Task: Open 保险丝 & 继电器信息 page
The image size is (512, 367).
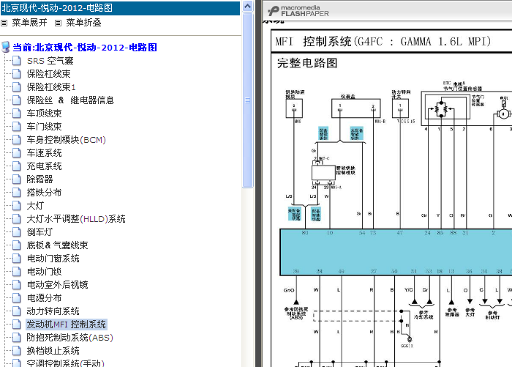Action: point(70,100)
